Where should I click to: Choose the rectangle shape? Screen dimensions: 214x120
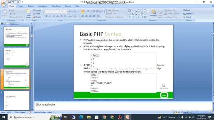point(139,10)
